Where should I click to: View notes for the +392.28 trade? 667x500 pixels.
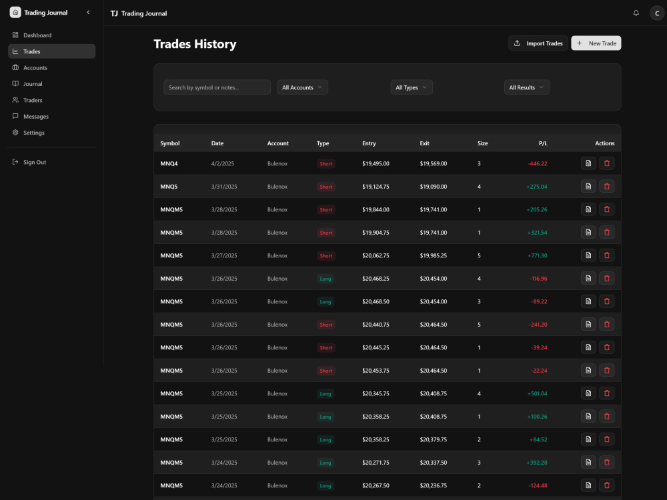588,462
